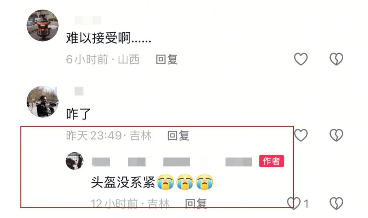Dislike the author's "头盔没系紧" reply

pos(336,203)
